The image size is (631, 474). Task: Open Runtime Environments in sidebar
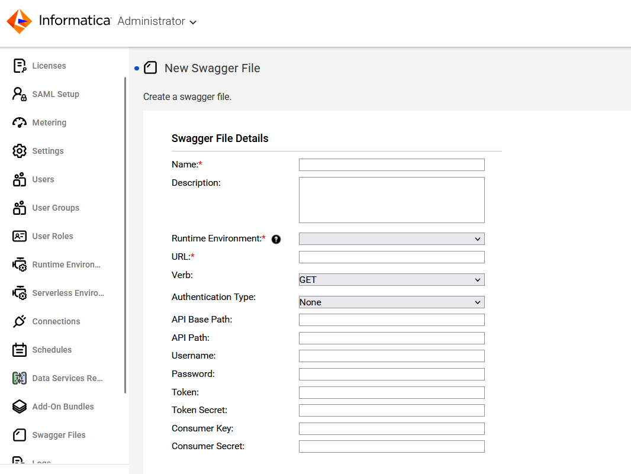click(66, 265)
